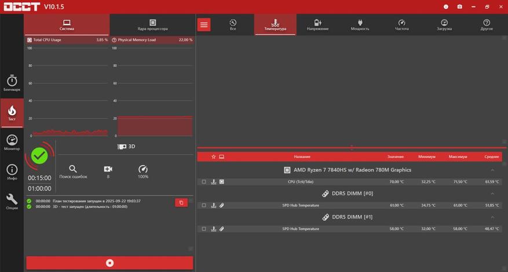This screenshot has width=508, height=272.
Task: Open the Опции wrench section
Action: (12, 202)
